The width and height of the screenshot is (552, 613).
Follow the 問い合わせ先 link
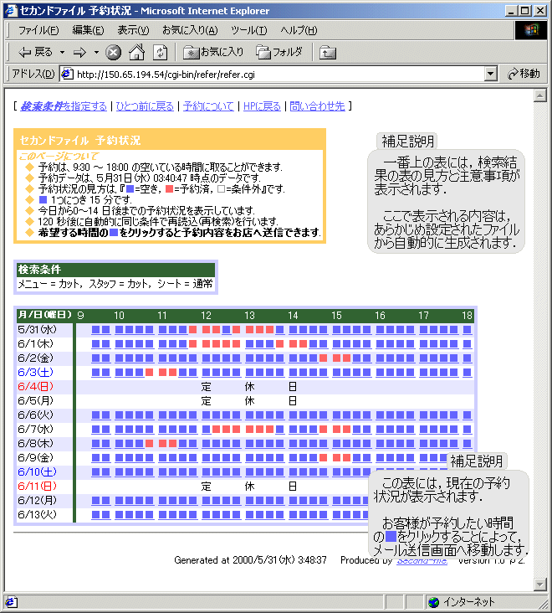point(317,106)
